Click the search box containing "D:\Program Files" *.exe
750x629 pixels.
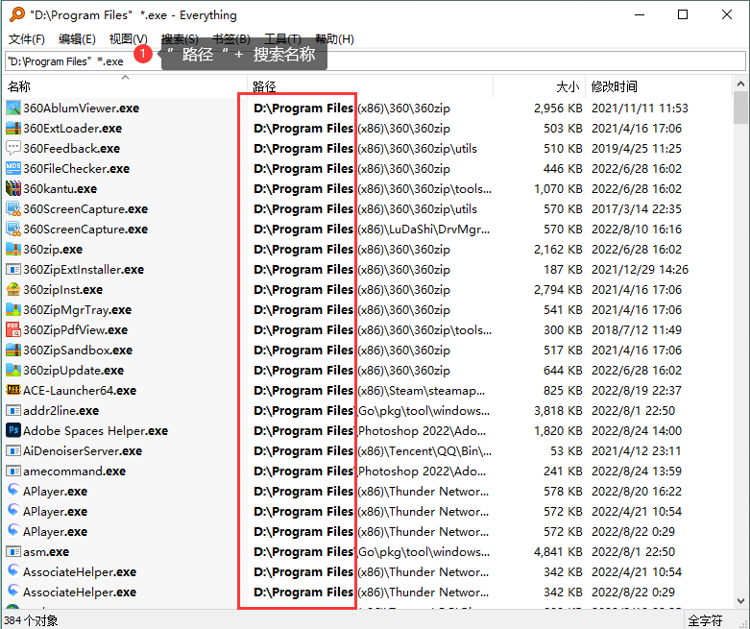pos(375,61)
